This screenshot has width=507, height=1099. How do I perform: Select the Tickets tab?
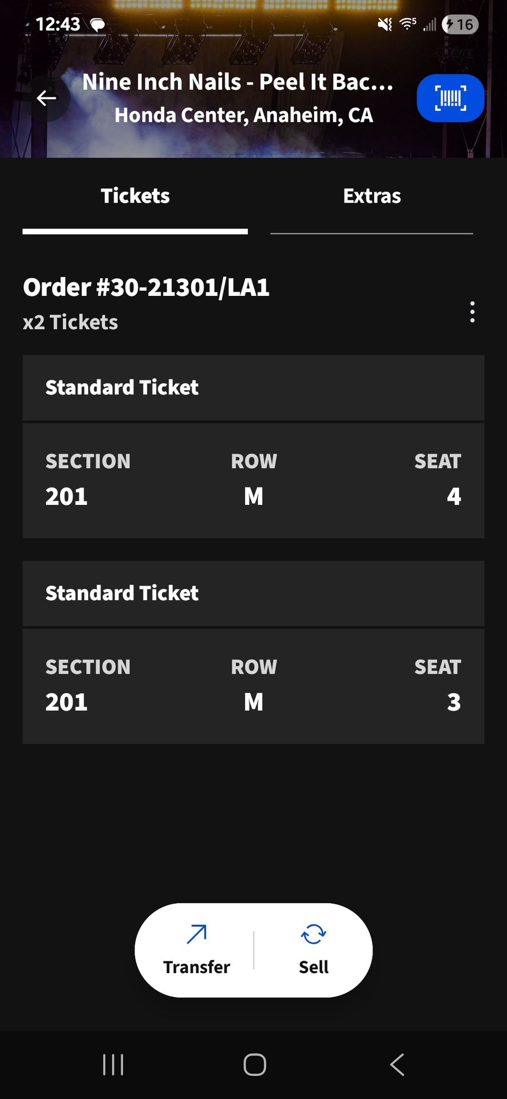[x=135, y=196]
